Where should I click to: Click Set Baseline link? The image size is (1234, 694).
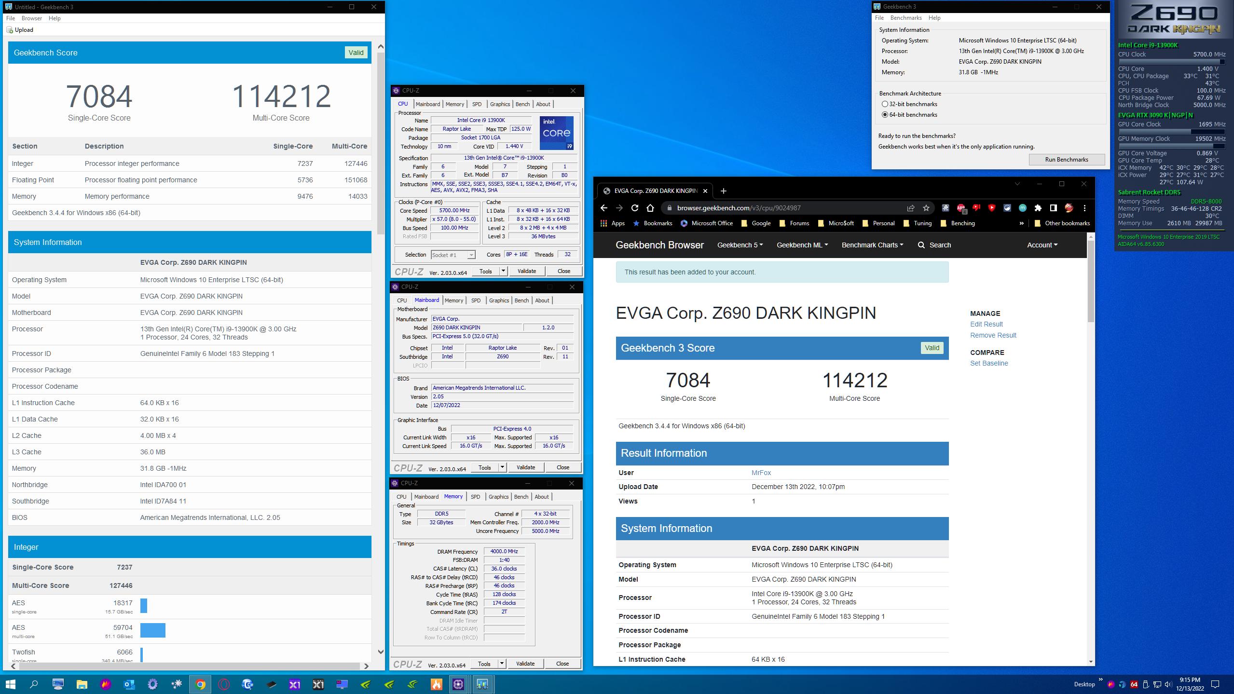[x=989, y=363]
